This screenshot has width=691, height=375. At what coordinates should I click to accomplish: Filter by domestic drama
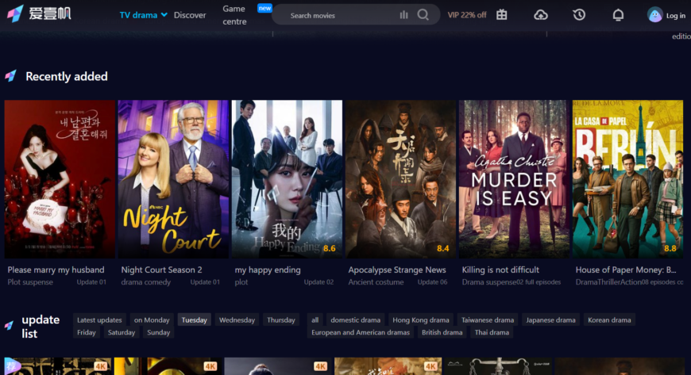pyautogui.click(x=355, y=320)
